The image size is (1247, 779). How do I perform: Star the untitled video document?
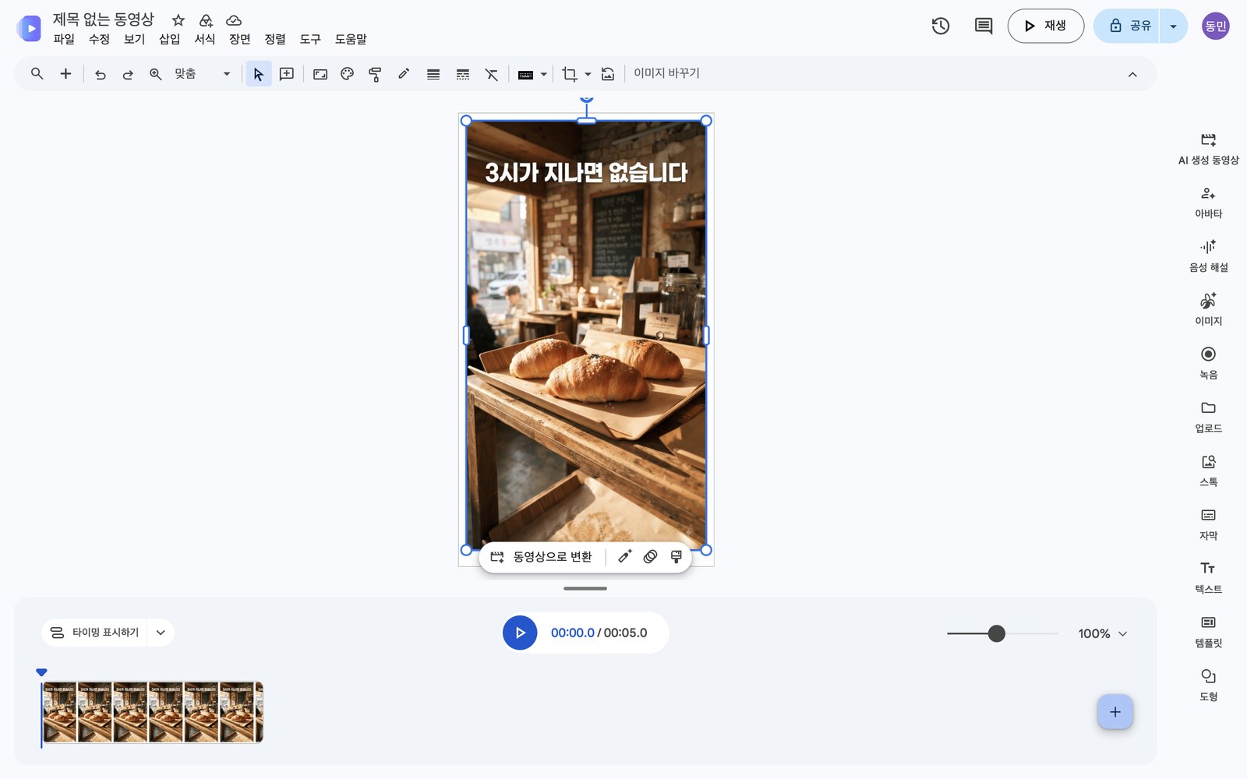(x=178, y=20)
